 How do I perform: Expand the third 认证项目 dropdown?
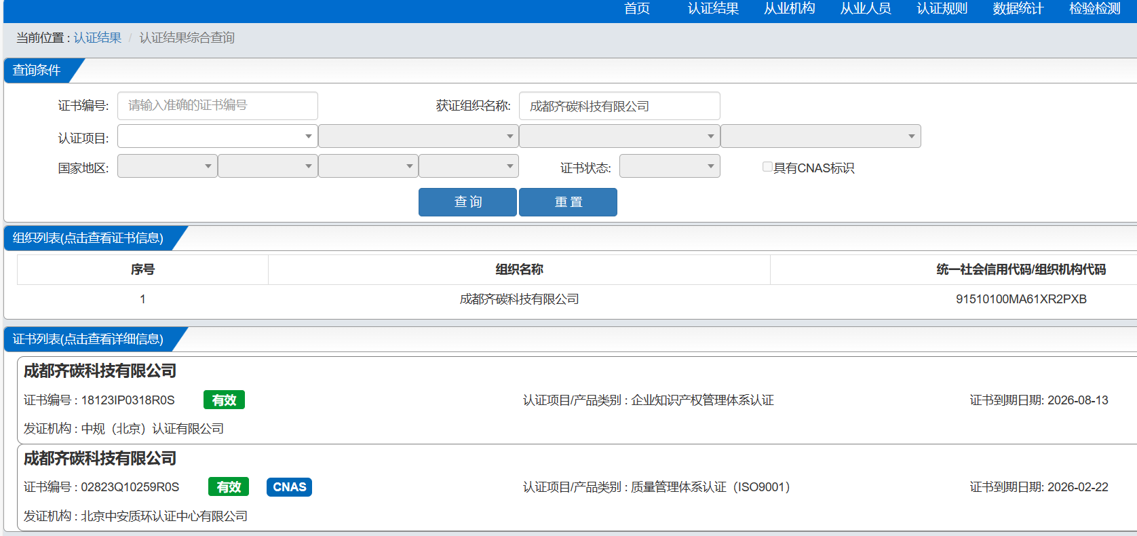coord(619,136)
